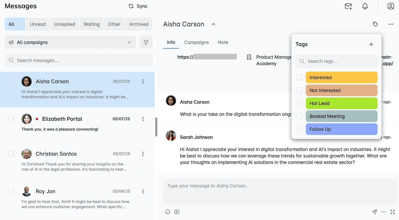Select the Unread messages filter tab
Image resolution: width=399 pixels, height=220 pixels.
pyautogui.click(x=38, y=24)
